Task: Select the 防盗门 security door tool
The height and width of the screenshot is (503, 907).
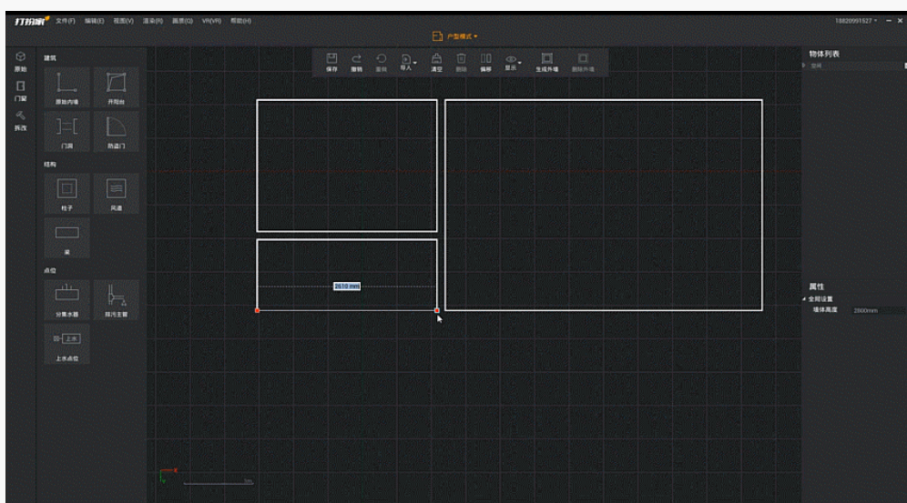Action: pos(117,132)
